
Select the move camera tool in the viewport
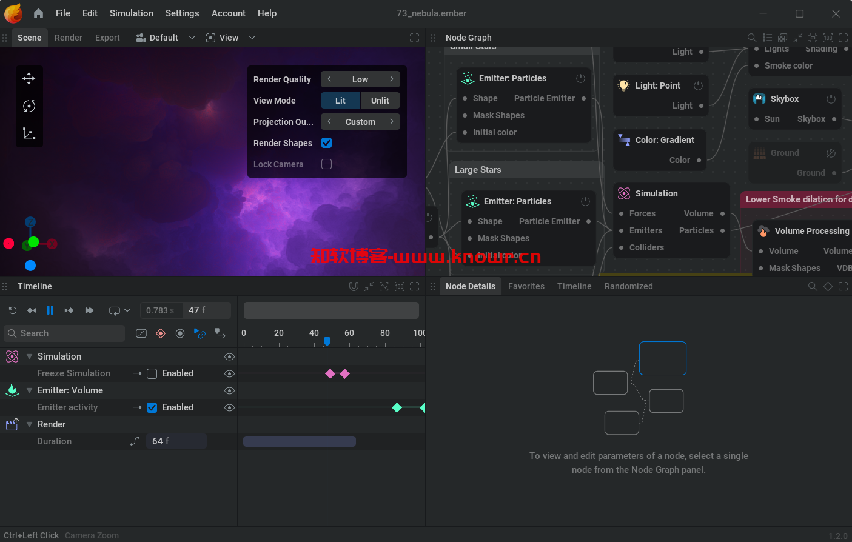(x=29, y=79)
